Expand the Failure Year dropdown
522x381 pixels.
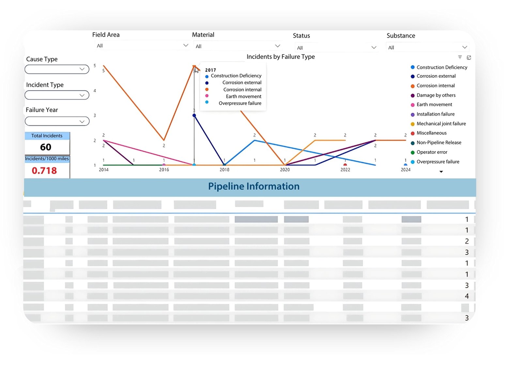point(57,121)
